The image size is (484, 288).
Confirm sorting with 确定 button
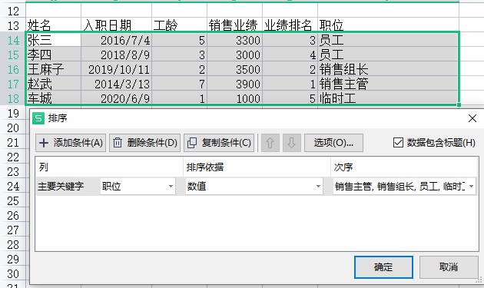pyautogui.click(x=383, y=267)
